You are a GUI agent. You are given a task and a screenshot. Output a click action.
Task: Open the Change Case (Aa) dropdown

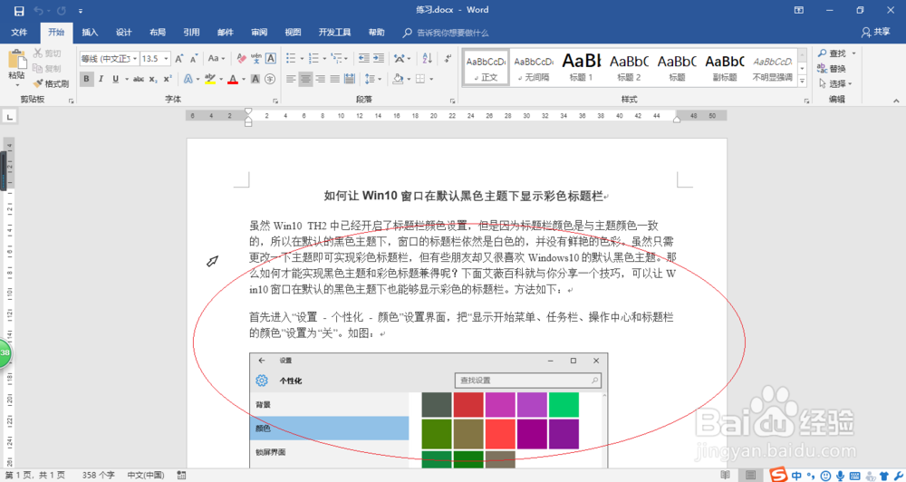(217, 58)
